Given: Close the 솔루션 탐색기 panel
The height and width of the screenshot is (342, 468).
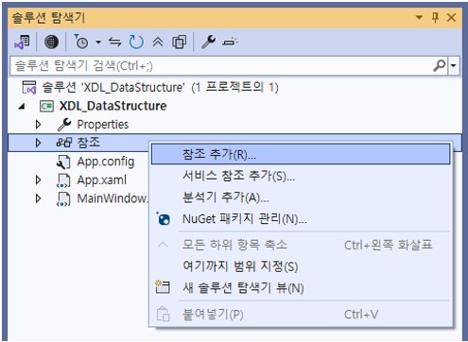Looking at the screenshot, I should click(x=452, y=17).
